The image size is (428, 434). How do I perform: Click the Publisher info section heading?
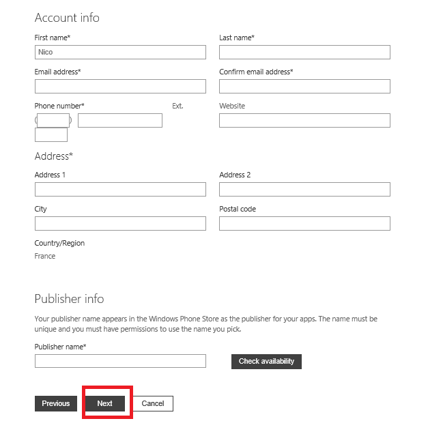coord(69,299)
